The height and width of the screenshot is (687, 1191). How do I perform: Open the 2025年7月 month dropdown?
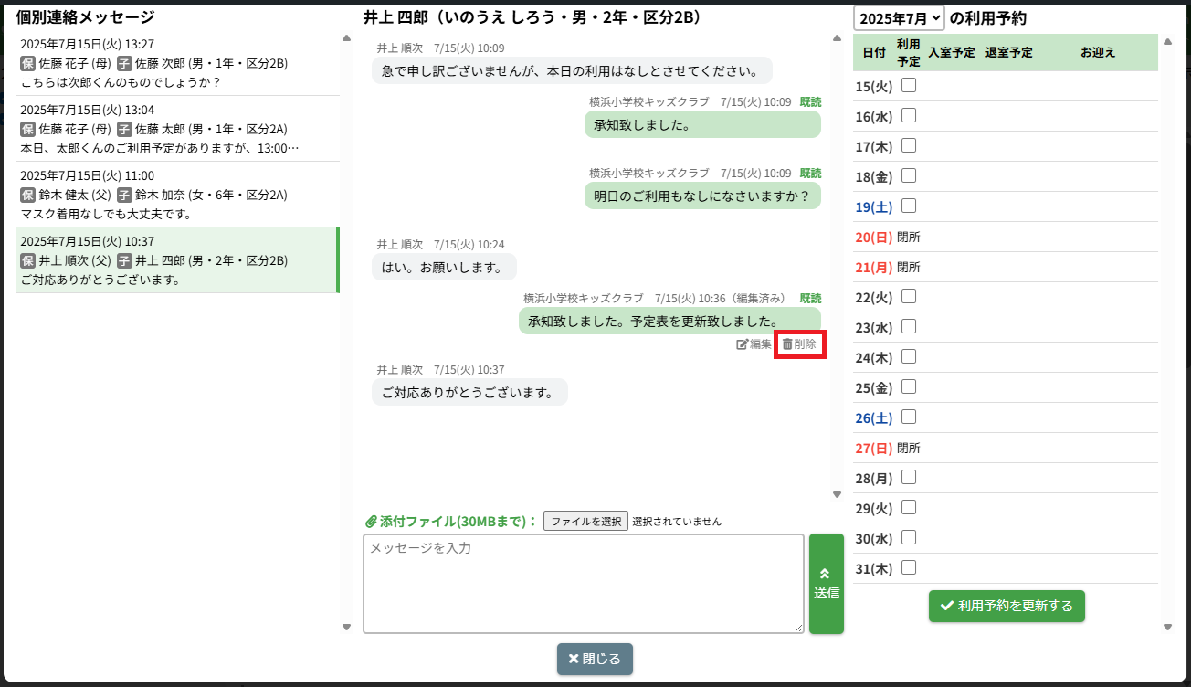click(899, 17)
